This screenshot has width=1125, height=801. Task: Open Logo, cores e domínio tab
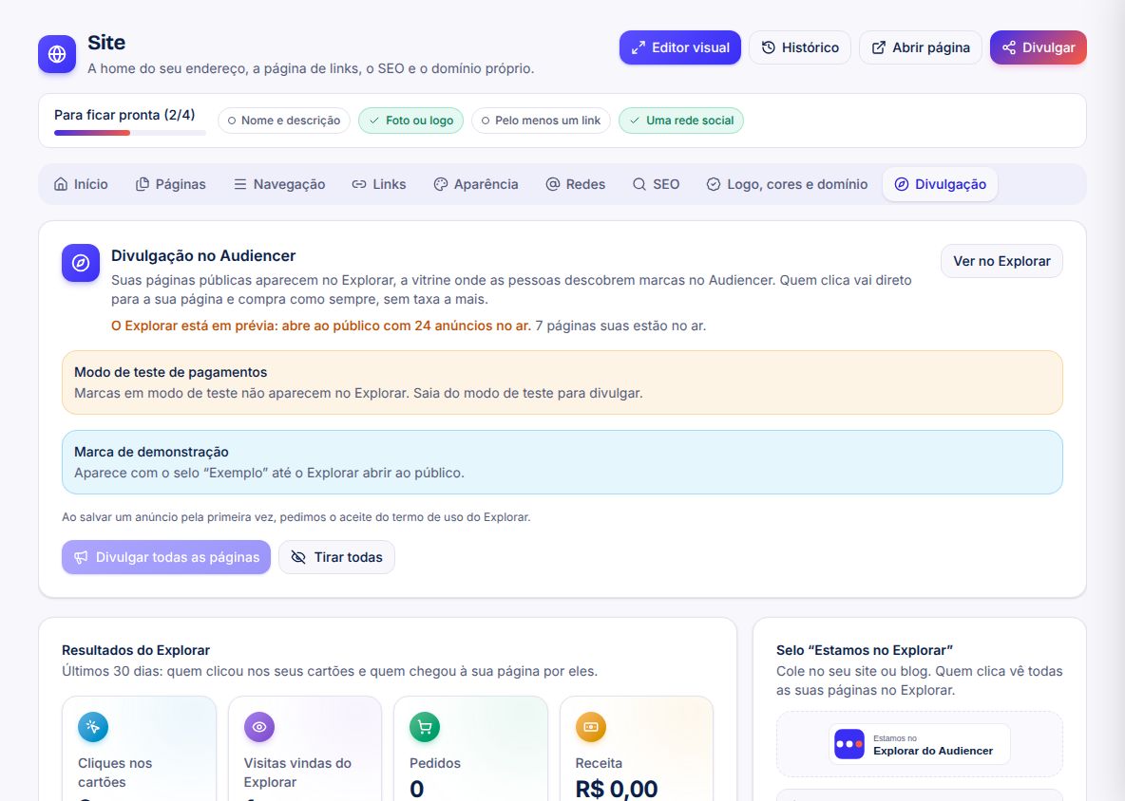point(787,184)
